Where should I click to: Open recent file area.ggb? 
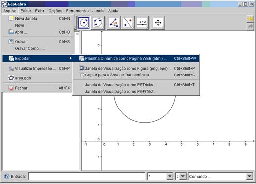[38, 78]
